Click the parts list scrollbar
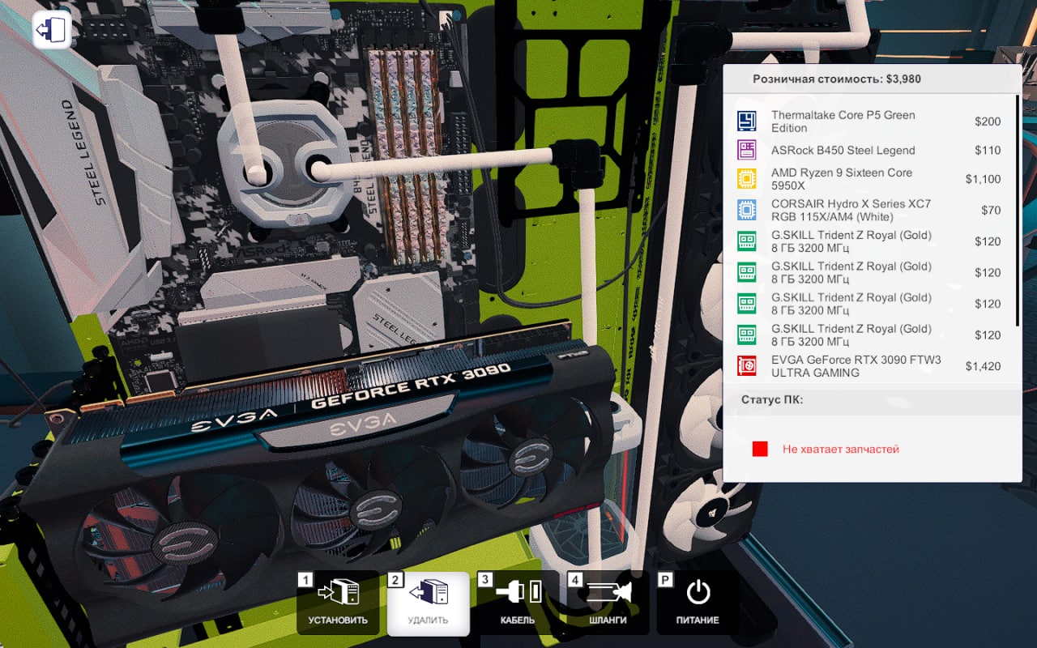 [1018, 211]
